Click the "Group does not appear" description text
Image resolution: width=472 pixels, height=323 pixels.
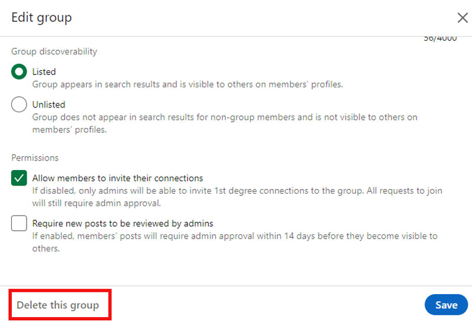(224, 118)
